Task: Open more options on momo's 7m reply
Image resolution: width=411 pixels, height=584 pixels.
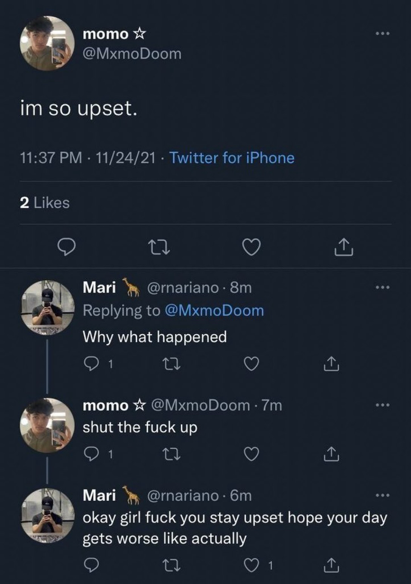Action: pyautogui.click(x=382, y=405)
